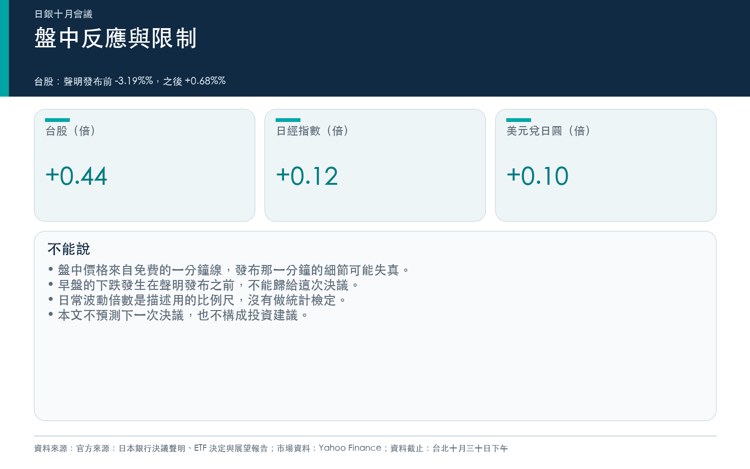Select the card label 美元兌日圓（倍）
Image resolution: width=750 pixels, height=469 pixels.
(549, 131)
